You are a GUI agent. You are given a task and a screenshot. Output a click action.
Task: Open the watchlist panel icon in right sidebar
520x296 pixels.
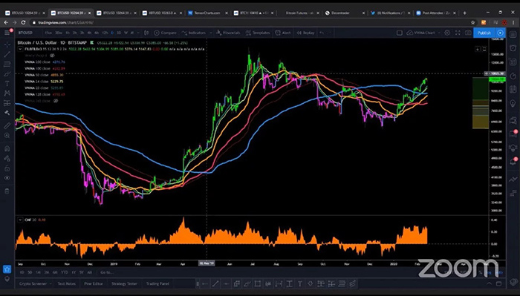[513, 35]
